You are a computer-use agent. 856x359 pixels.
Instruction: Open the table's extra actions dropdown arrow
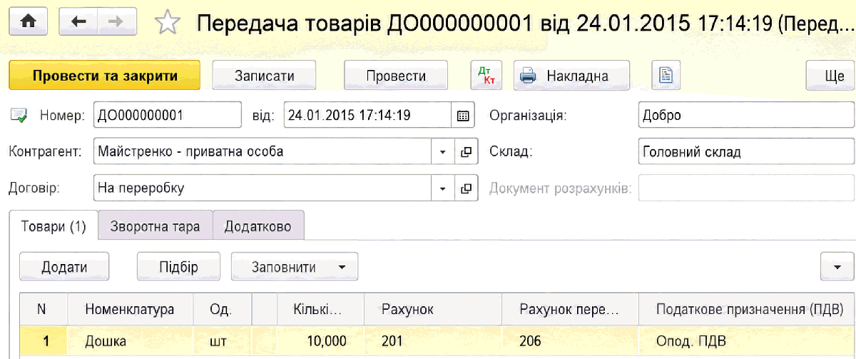[x=837, y=267]
